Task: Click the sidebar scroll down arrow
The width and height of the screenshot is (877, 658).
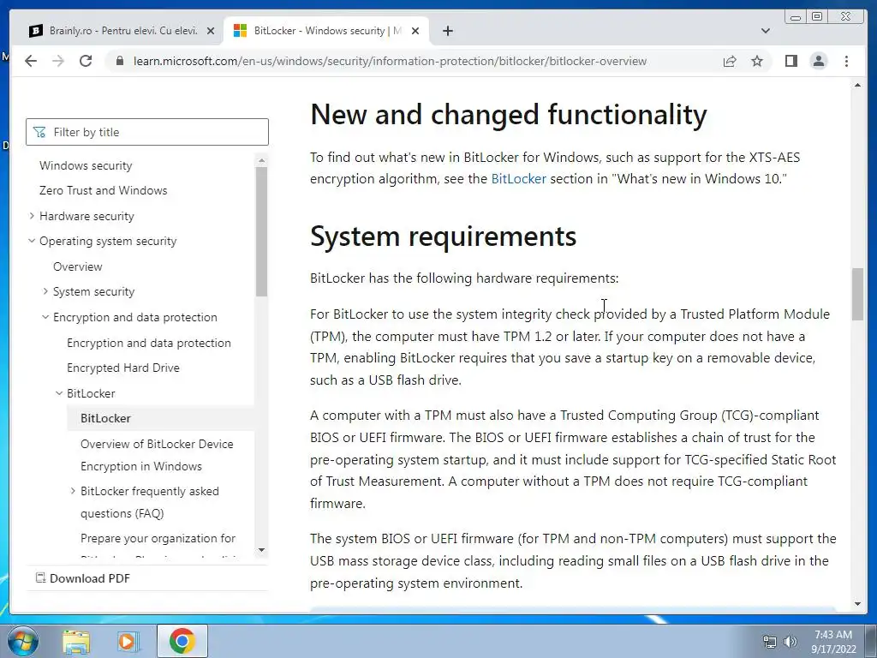Action: [x=261, y=550]
